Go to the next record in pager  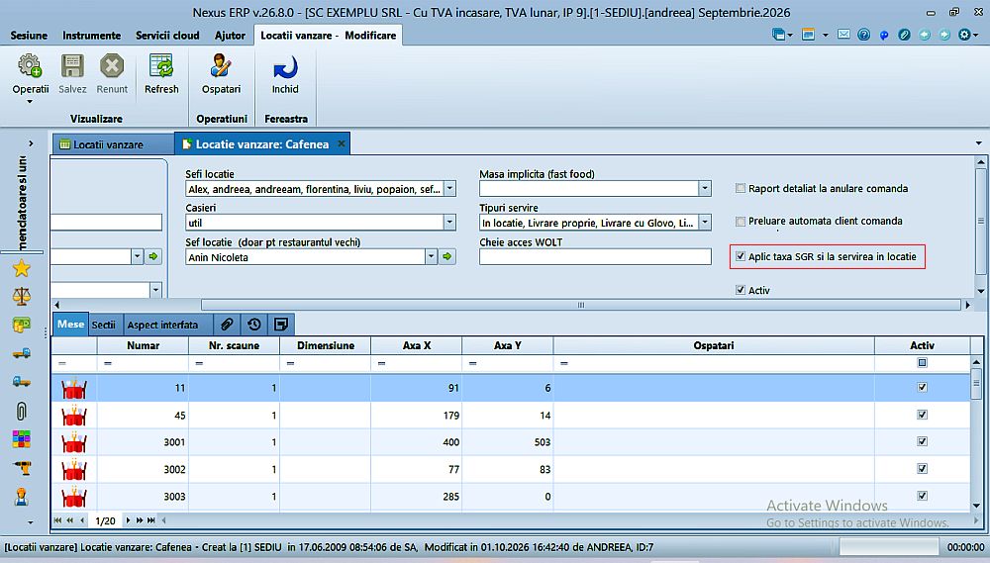128,520
